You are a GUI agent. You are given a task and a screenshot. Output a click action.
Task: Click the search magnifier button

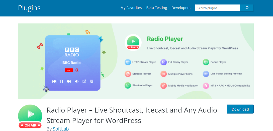(247, 8)
